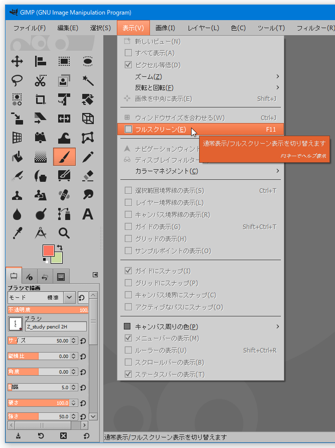Toggle ピクセル等倍(D) checkbox
Screen dimensions: 335x448
128,65
